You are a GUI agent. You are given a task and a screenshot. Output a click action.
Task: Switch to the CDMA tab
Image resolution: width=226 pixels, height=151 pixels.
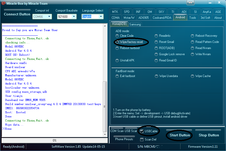pos(116,17)
